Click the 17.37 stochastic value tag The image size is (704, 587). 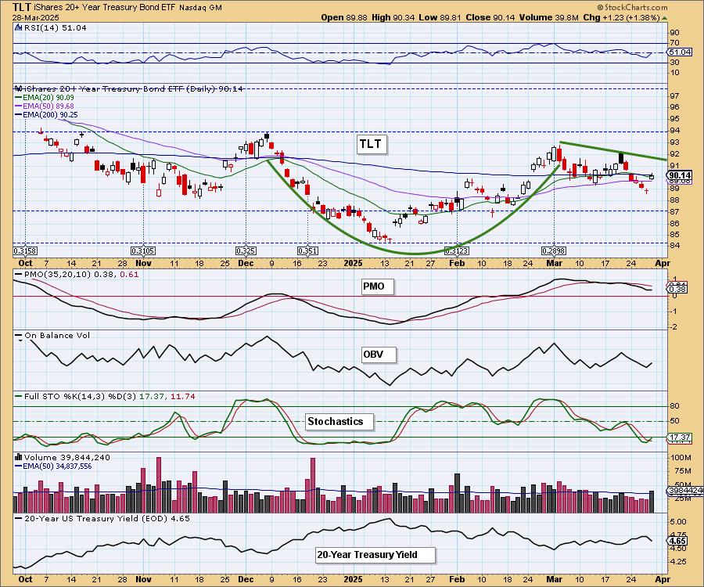[680, 437]
